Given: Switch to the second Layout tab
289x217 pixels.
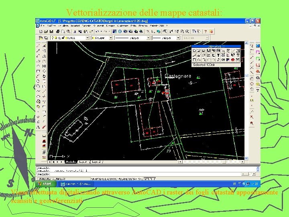Looking at the screenshot, I should [96, 162].
